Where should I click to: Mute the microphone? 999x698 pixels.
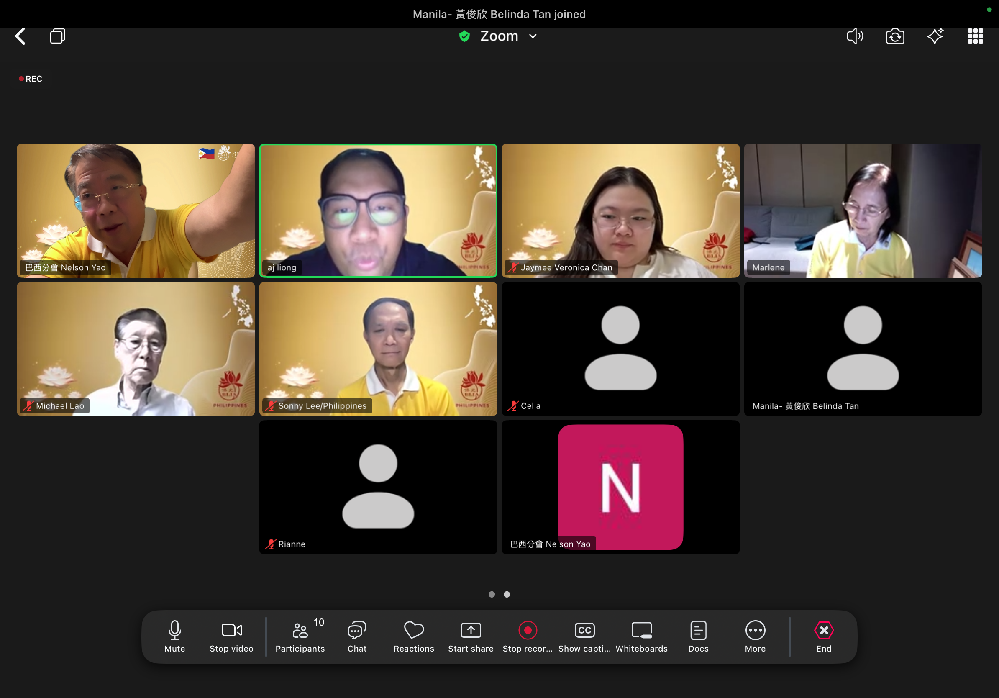pyautogui.click(x=174, y=636)
